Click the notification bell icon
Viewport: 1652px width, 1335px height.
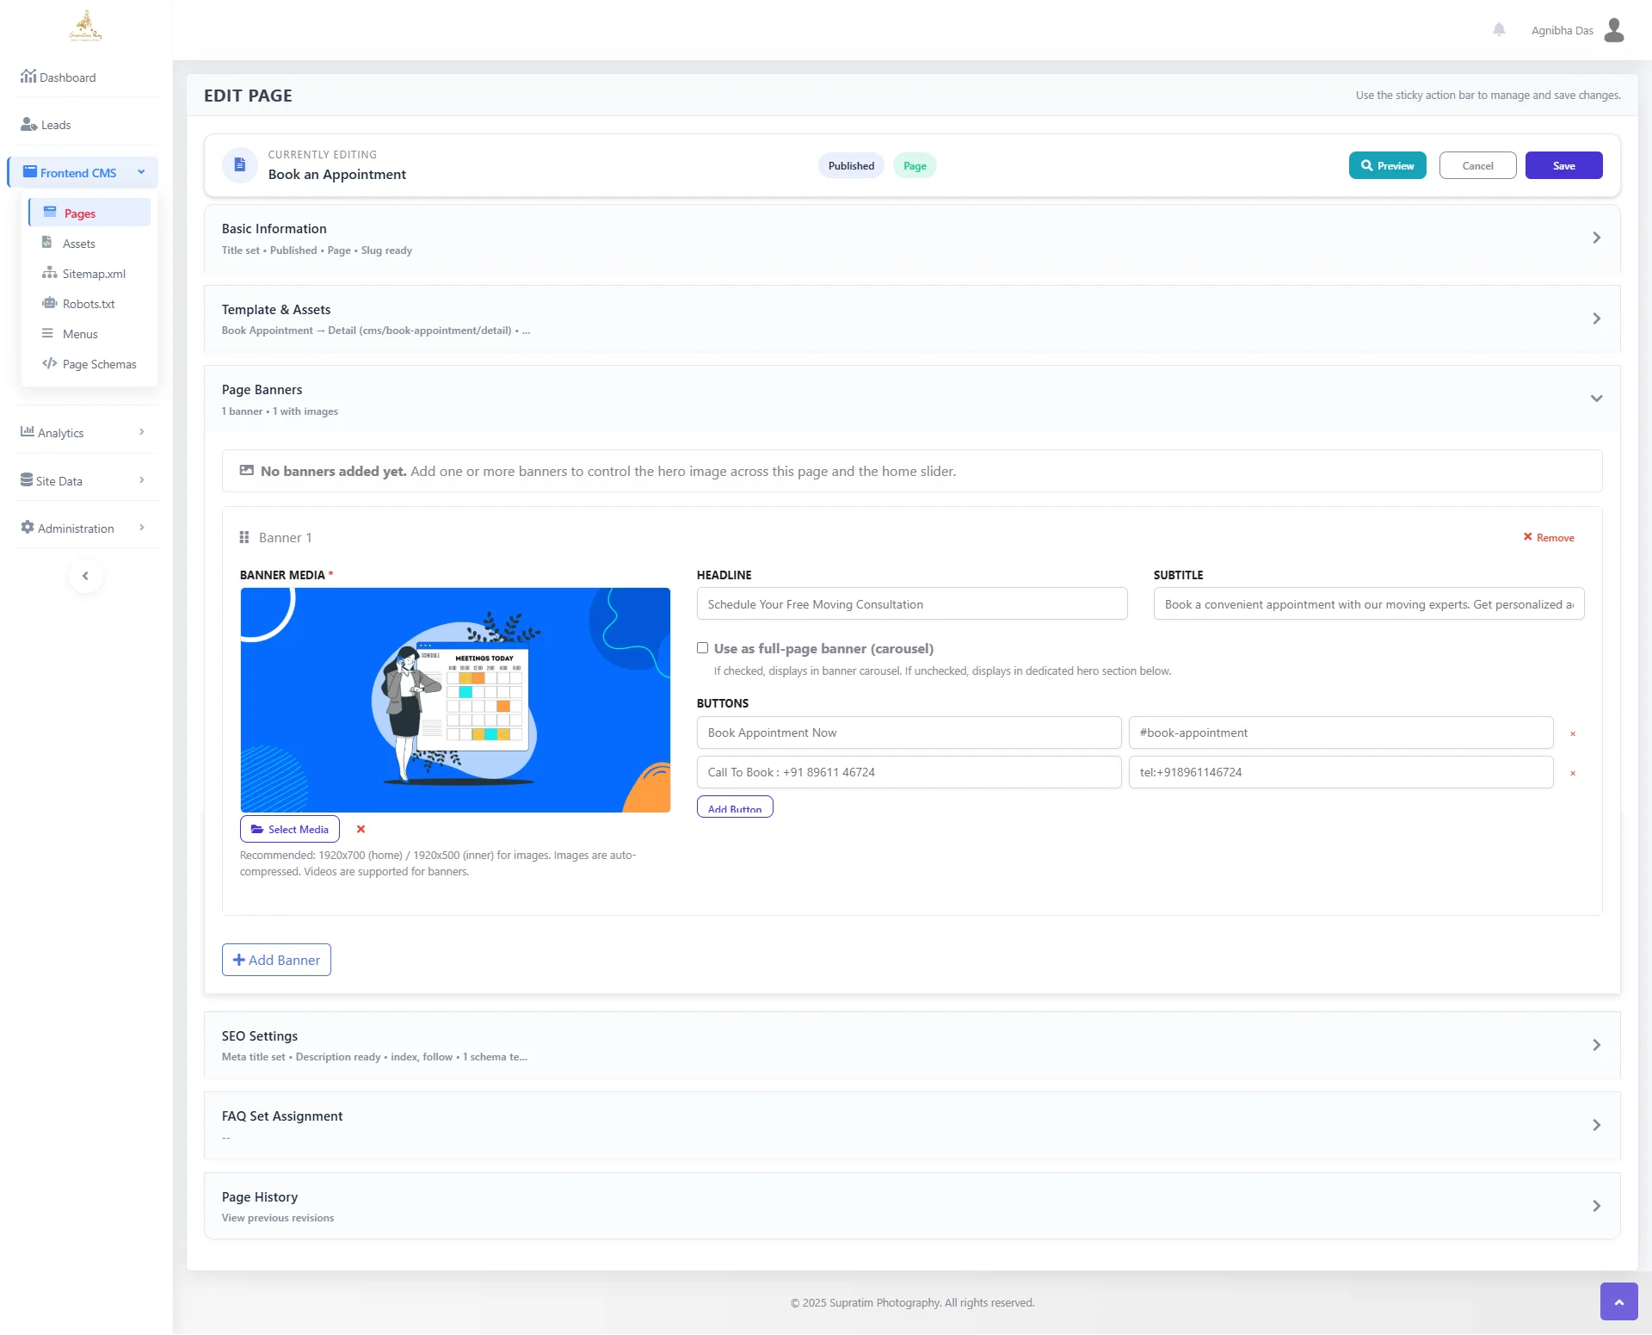[x=1499, y=30]
